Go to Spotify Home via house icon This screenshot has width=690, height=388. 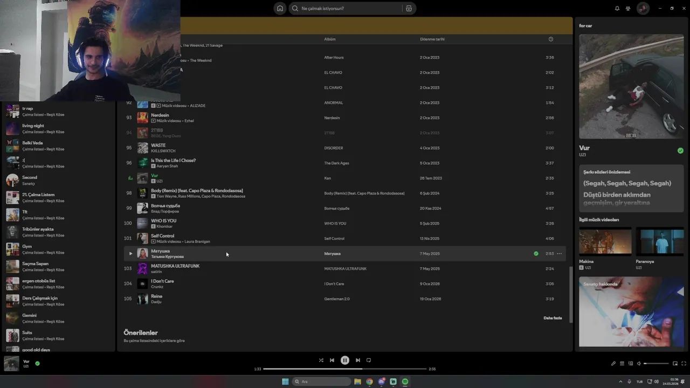pos(280,8)
